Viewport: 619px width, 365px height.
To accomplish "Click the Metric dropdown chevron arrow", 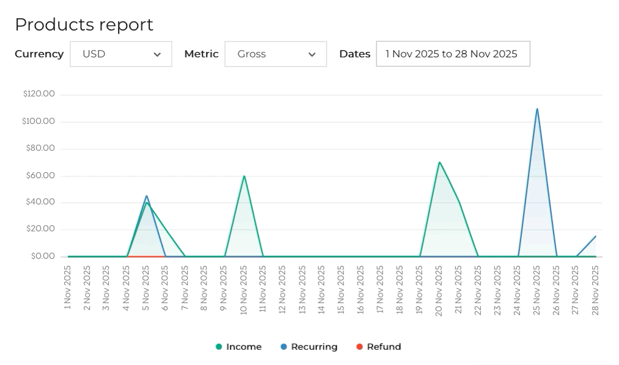I will pyautogui.click(x=312, y=54).
